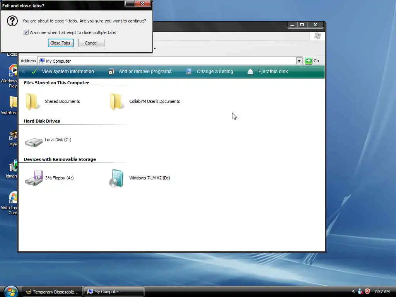The image size is (396, 297).
Task: Select the Windows 7 LM V2 (D:) label
Action: point(150,178)
